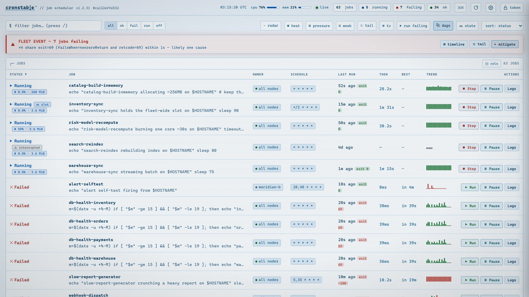The width and height of the screenshot is (529, 297).
Task: Run the db-health-orders job
Action: pyautogui.click(x=470, y=224)
